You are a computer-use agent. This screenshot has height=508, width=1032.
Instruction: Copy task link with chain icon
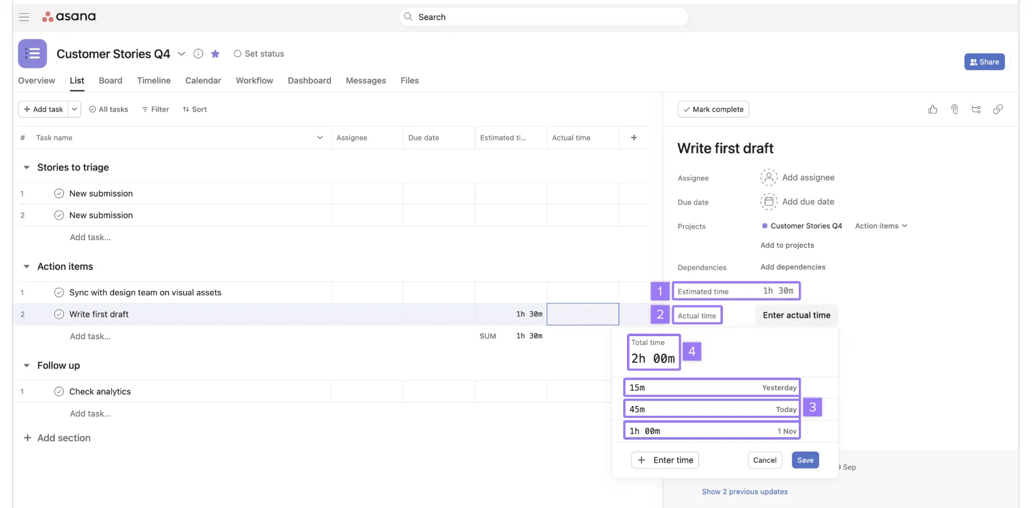tap(998, 109)
